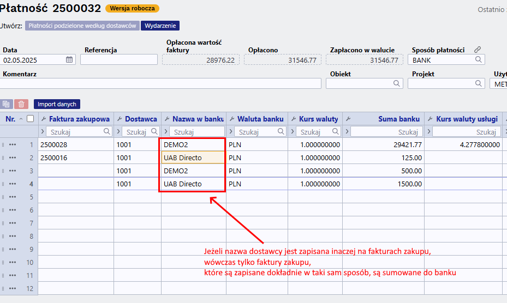Click the Nazwa w banku column header
The width and height of the screenshot is (507, 303).
point(198,119)
